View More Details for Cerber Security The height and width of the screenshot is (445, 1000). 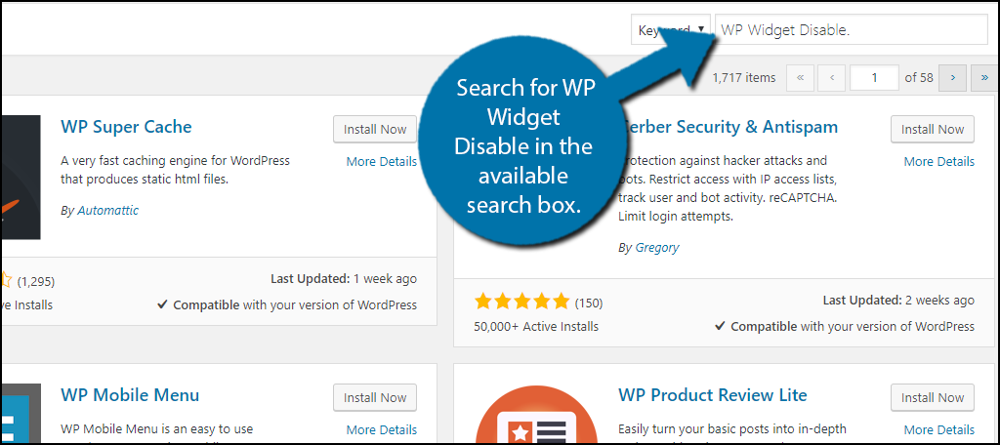pos(938,161)
